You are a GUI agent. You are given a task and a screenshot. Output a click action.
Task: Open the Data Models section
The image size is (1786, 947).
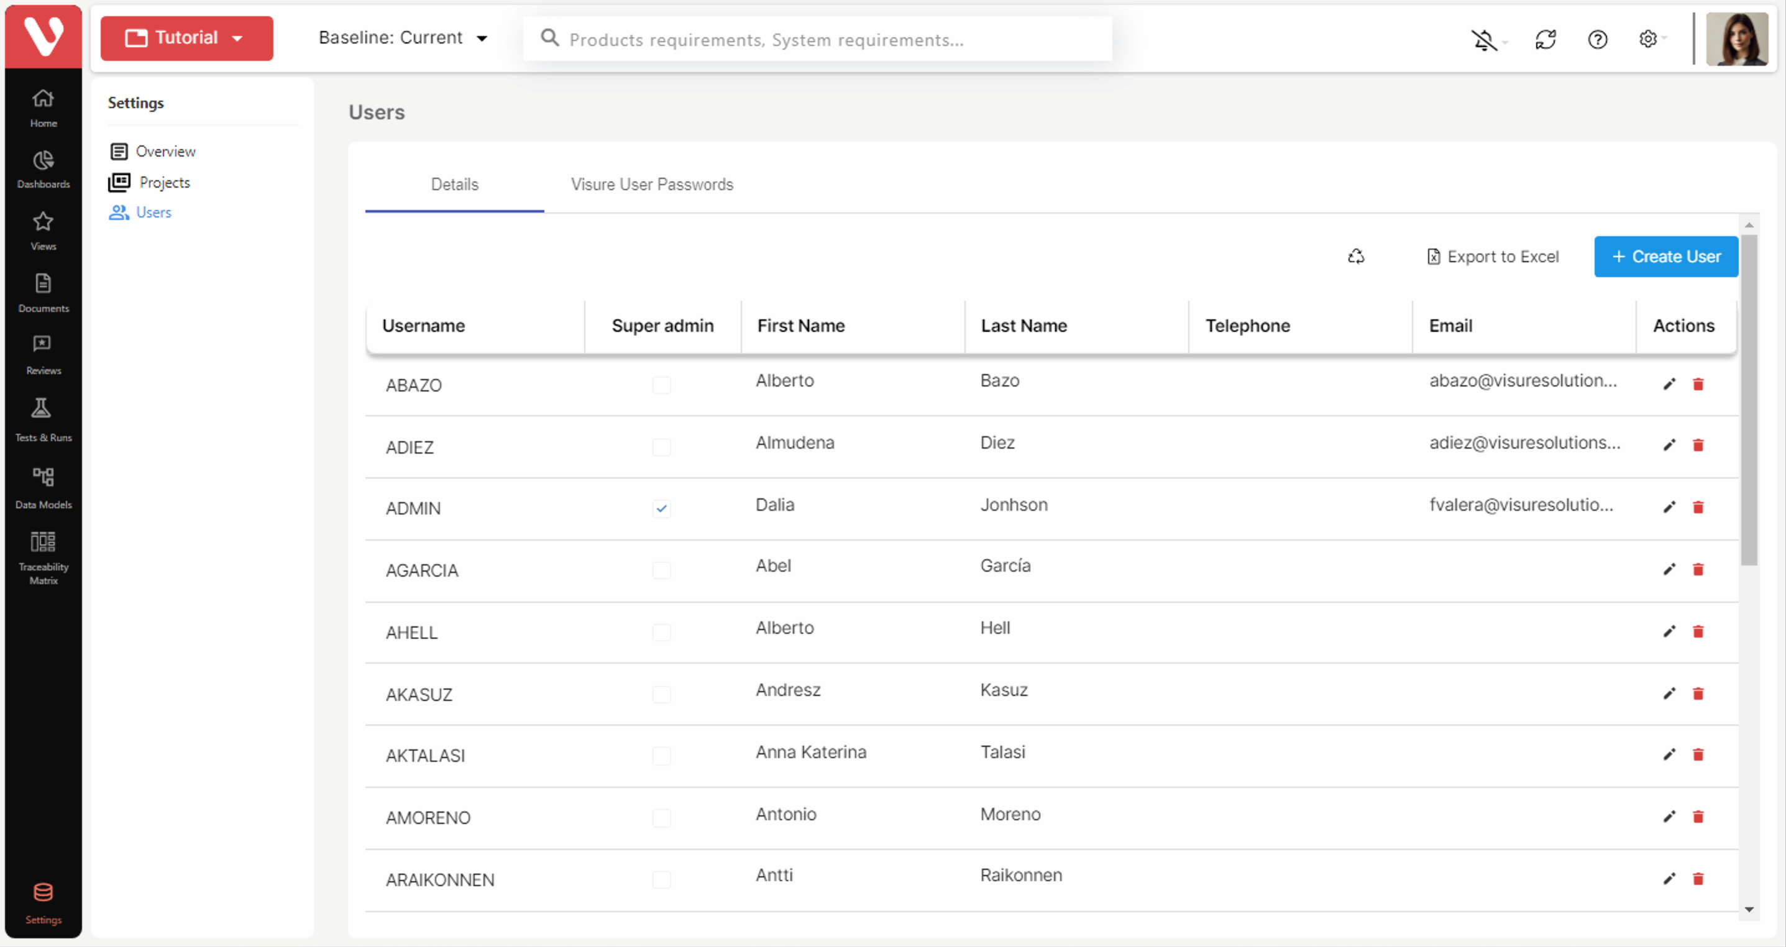[x=43, y=485]
